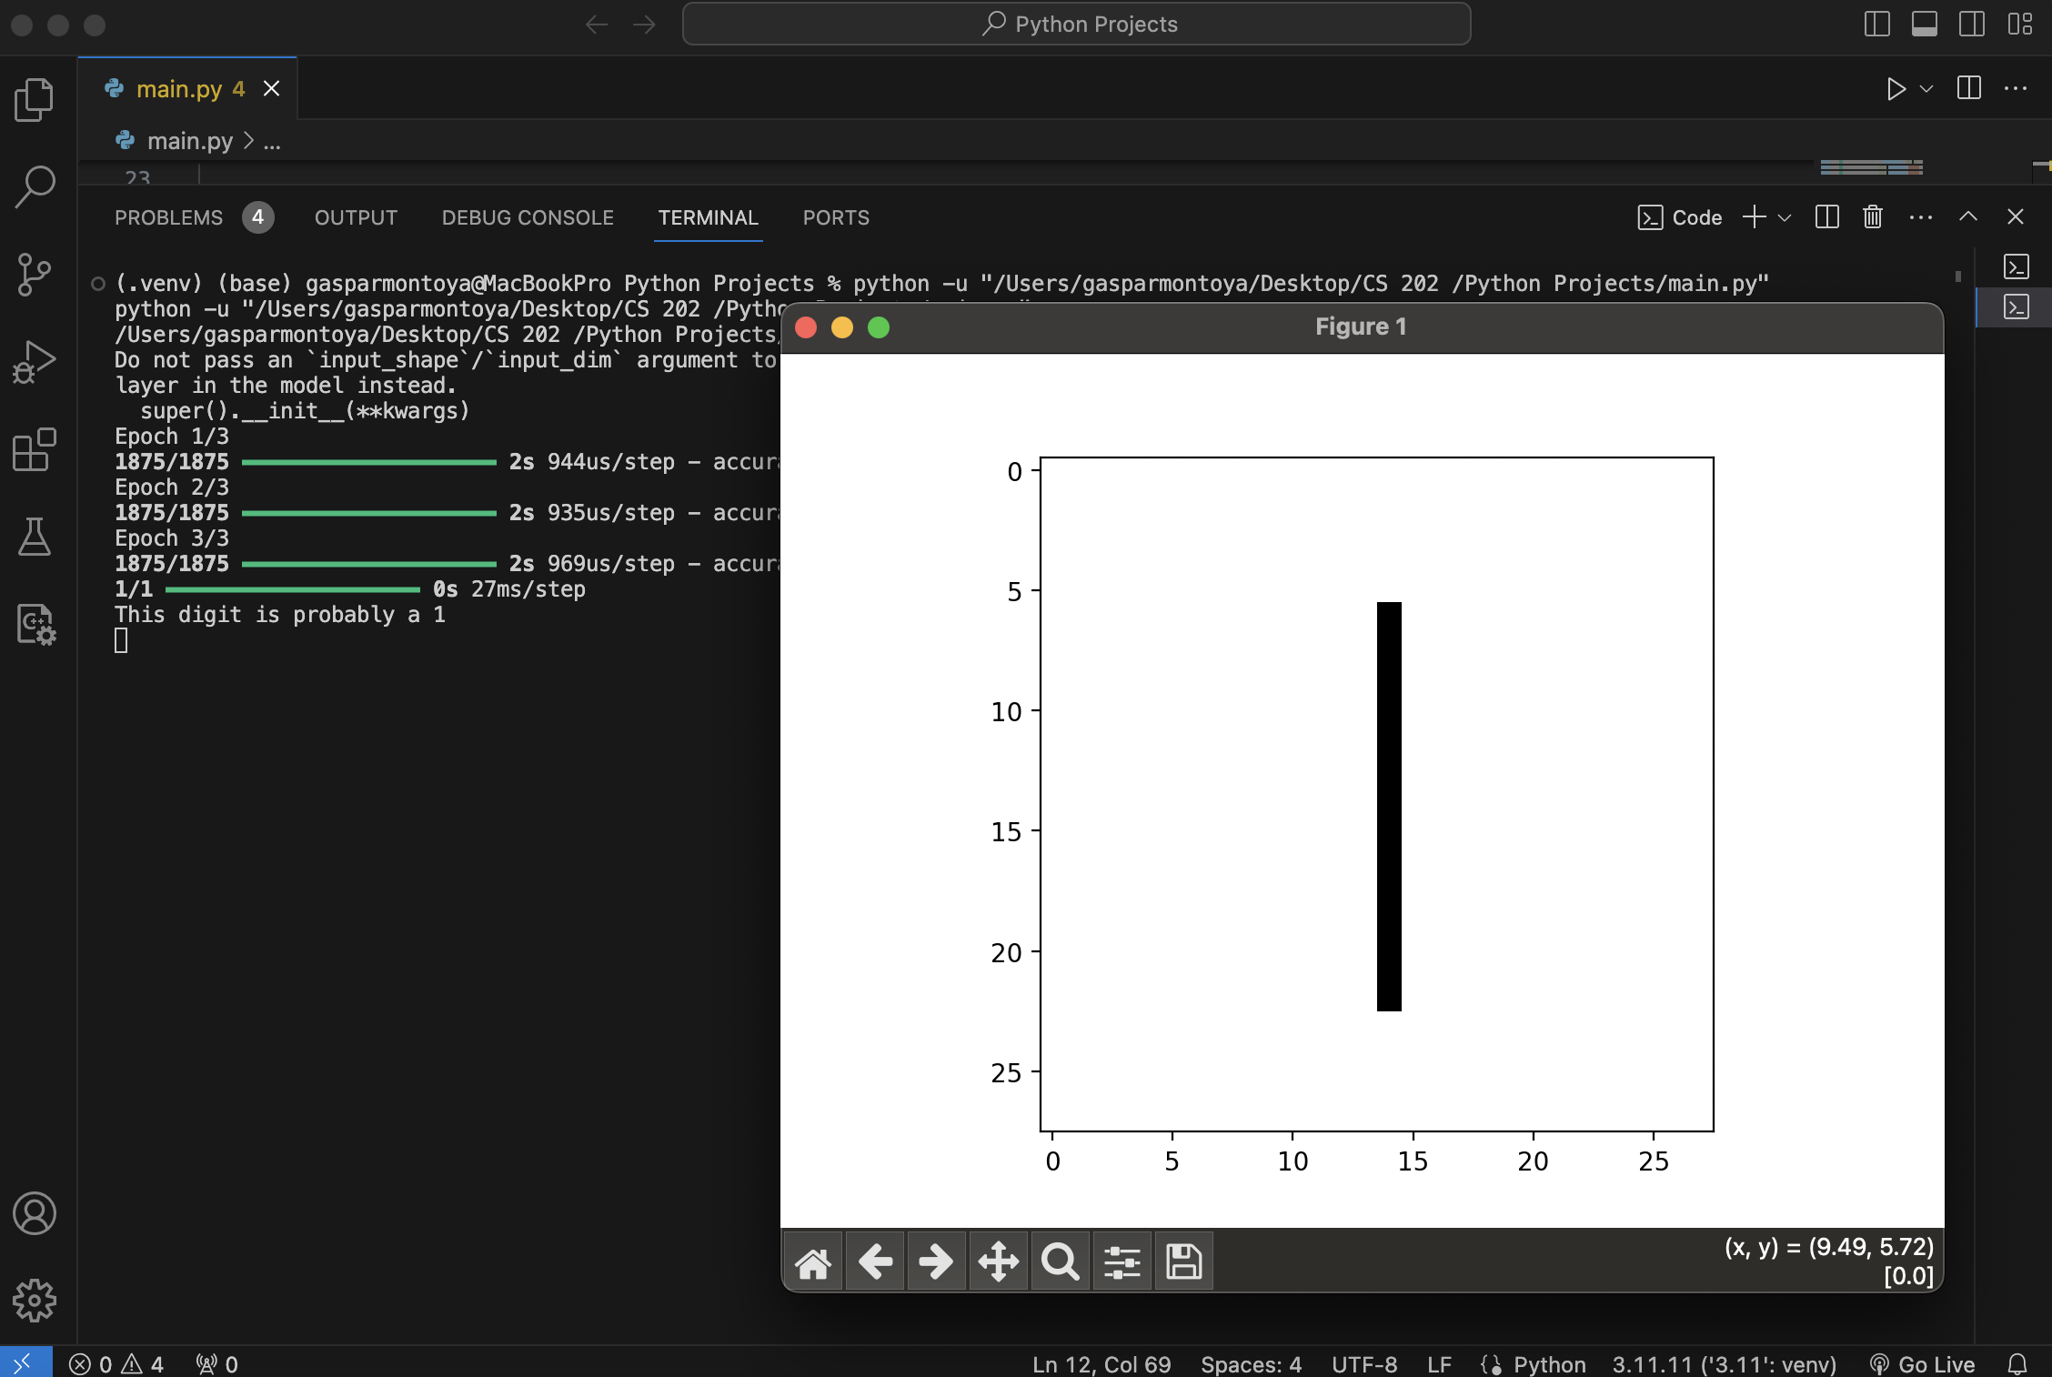Change indentation via Spaces: 4

click(x=1251, y=1363)
